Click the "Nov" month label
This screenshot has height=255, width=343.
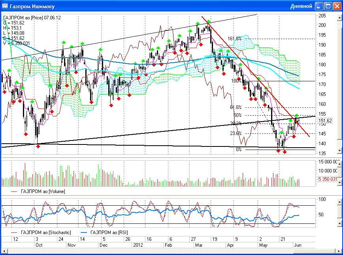(72, 245)
